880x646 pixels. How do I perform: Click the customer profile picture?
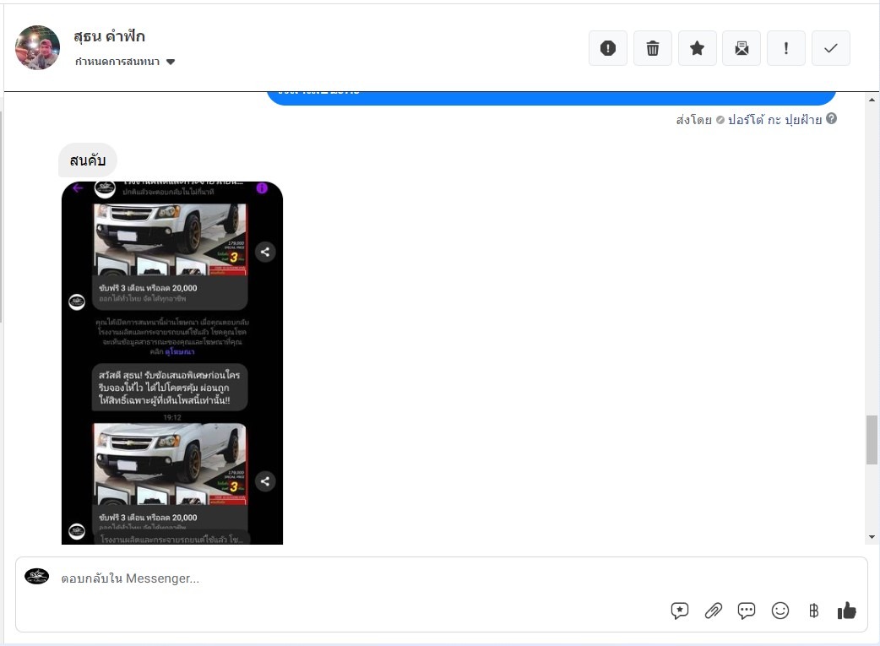coord(38,47)
